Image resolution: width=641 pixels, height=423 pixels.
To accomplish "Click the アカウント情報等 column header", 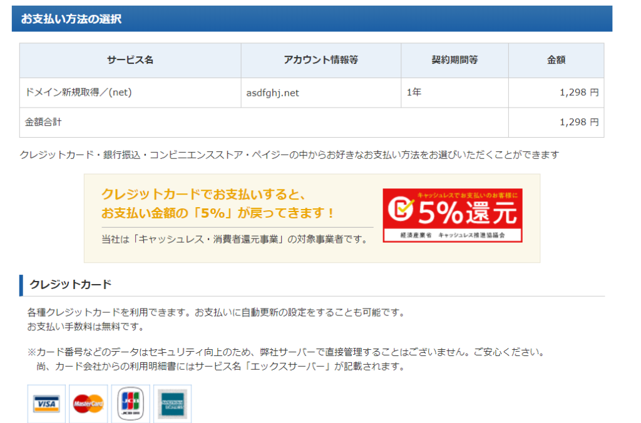I will click(x=321, y=60).
